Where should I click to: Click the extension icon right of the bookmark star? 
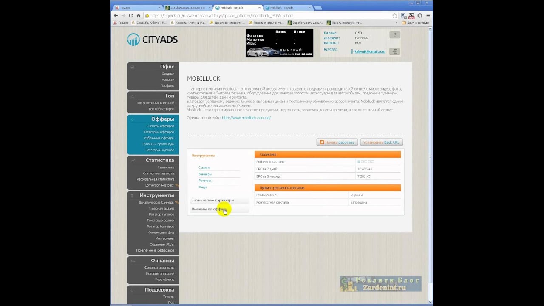tap(403, 15)
